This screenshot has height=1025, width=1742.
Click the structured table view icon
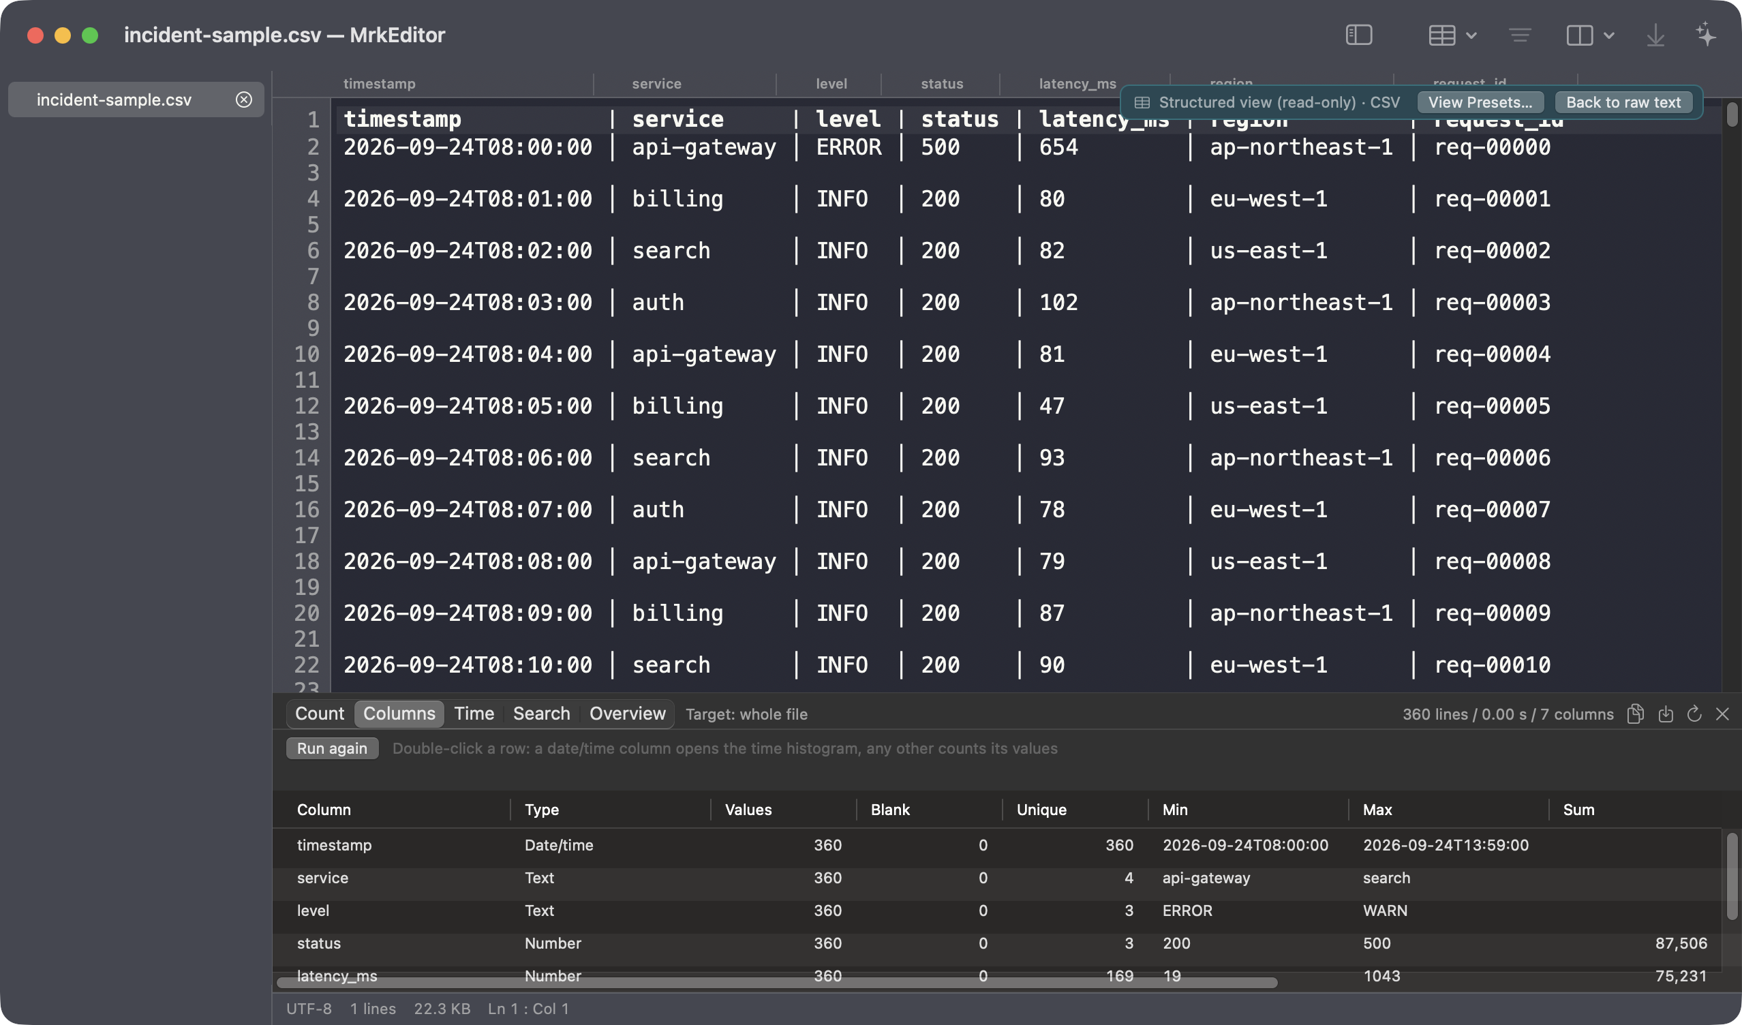click(x=1441, y=35)
